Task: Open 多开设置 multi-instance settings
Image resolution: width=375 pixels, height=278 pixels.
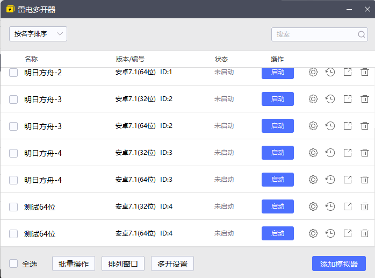Action: click(172, 263)
